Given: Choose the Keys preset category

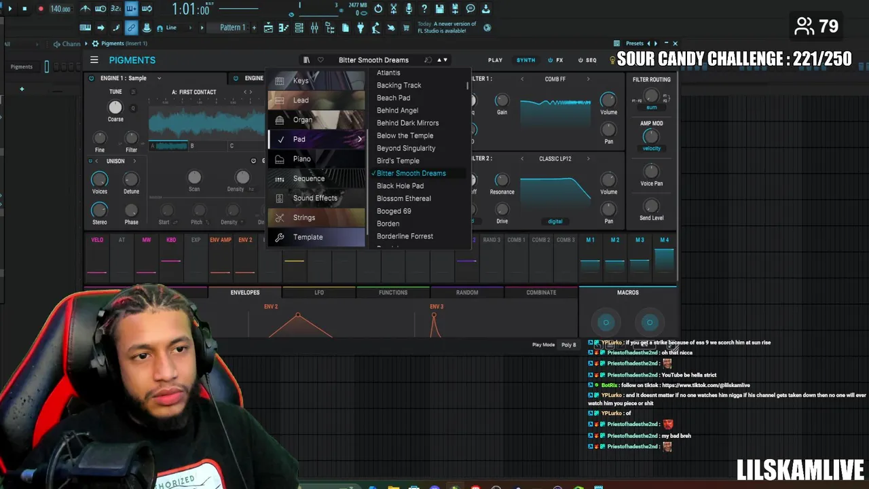Looking at the screenshot, I should click(x=316, y=80).
